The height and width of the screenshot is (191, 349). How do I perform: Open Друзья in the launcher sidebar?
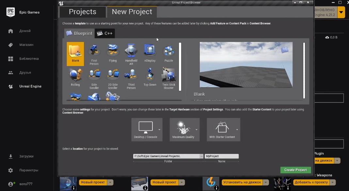click(25, 73)
